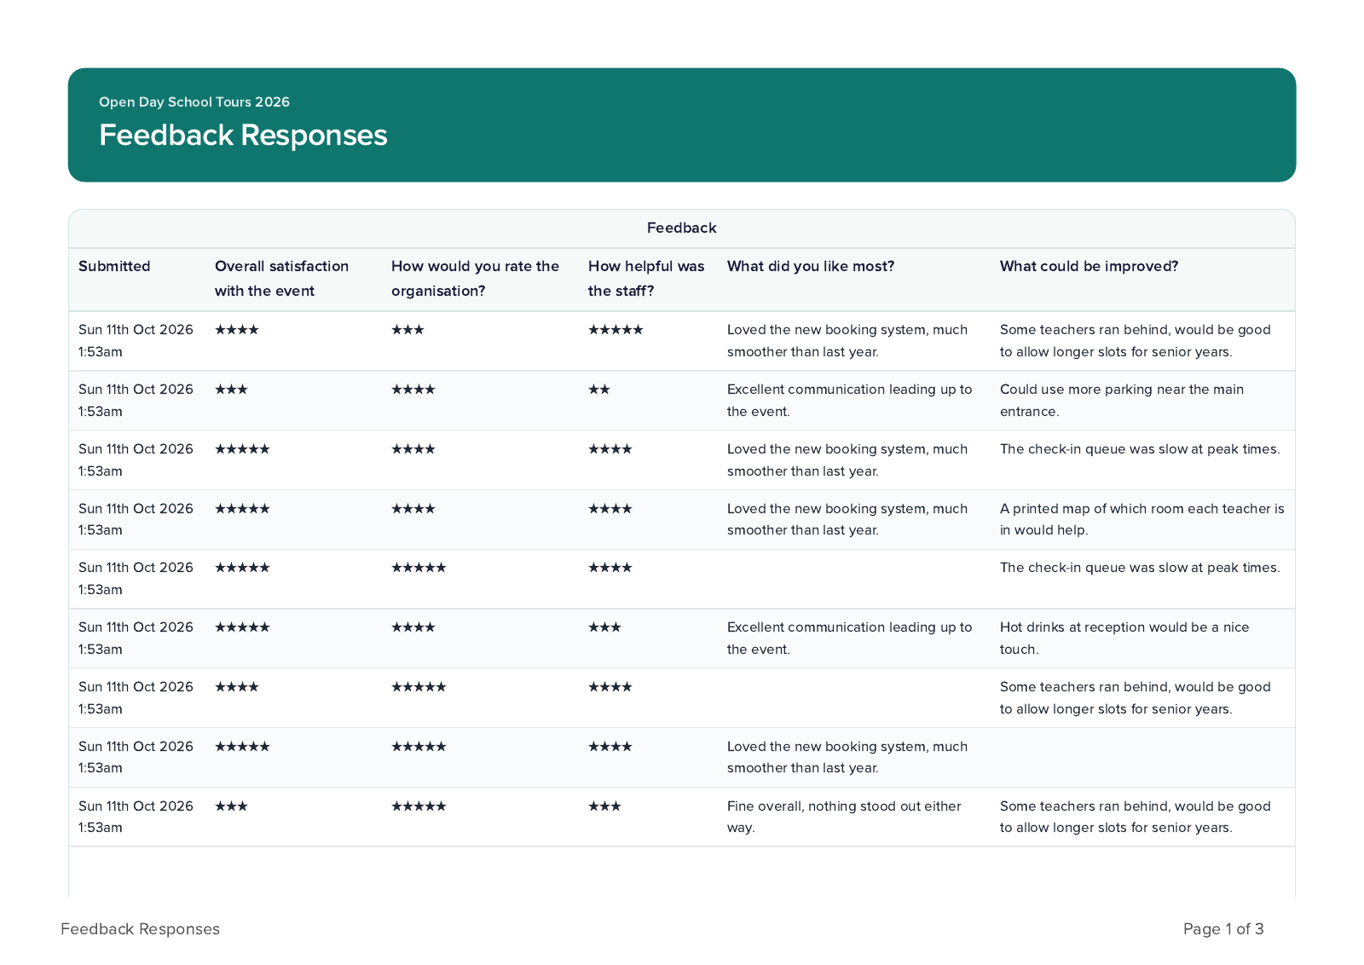Viewport: 1364px width, 965px height.
Task: Select the "How would you rate the organisation?" header
Action: (x=475, y=279)
